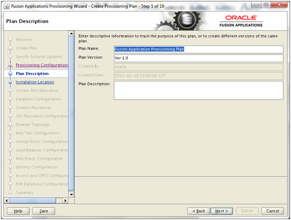This screenshot has height=220, width=291.
Task: Click the Access and OPSS Configuration step
Action: [x=42, y=176]
